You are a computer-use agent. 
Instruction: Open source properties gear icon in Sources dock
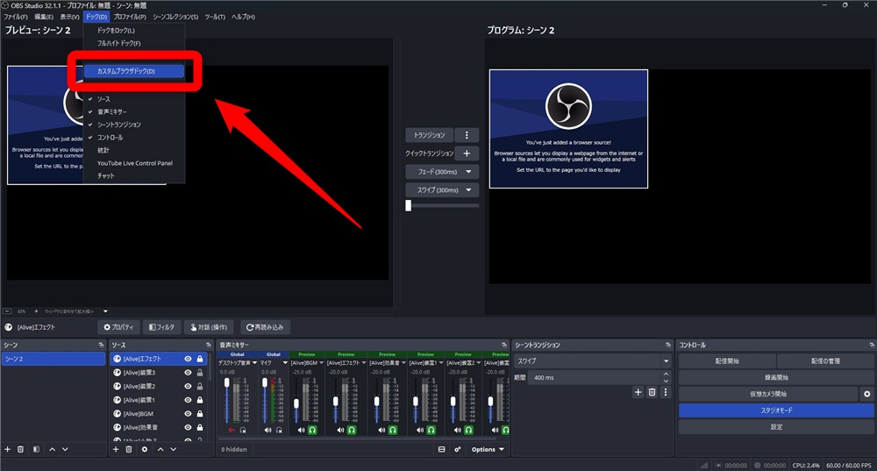tap(145, 449)
